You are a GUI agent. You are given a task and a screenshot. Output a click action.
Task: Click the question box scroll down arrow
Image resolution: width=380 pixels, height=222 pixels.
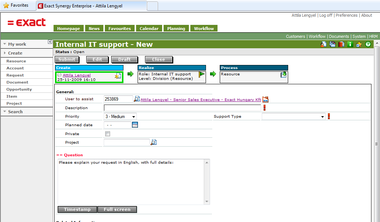[207, 202]
